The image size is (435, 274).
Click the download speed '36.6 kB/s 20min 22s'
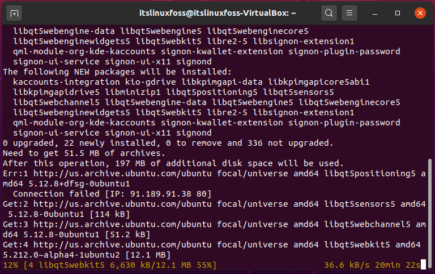(x=372, y=265)
